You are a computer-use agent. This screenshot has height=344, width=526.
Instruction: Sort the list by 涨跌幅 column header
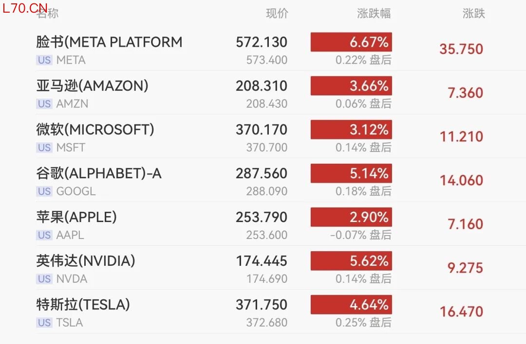(374, 14)
